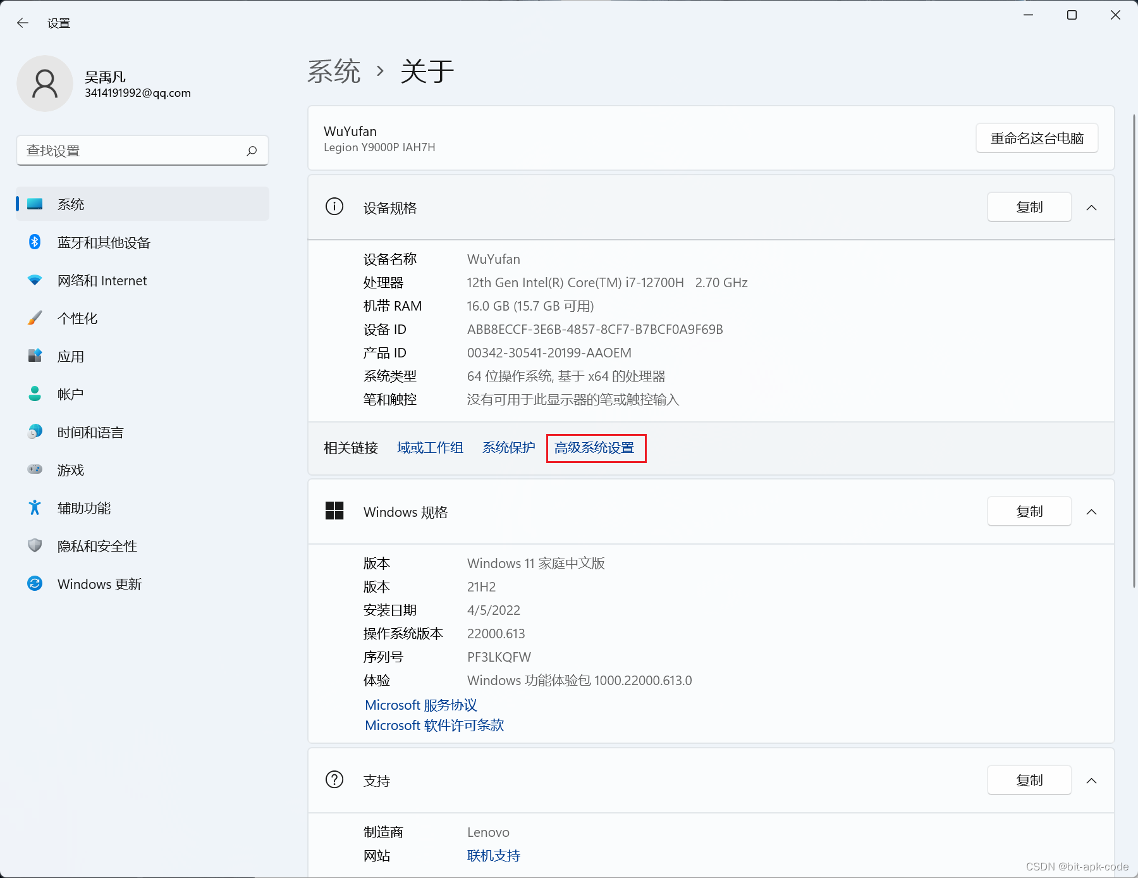Open 联机支持 website link
This screenshot has width=1138, height=878.
tap(494, 855)
